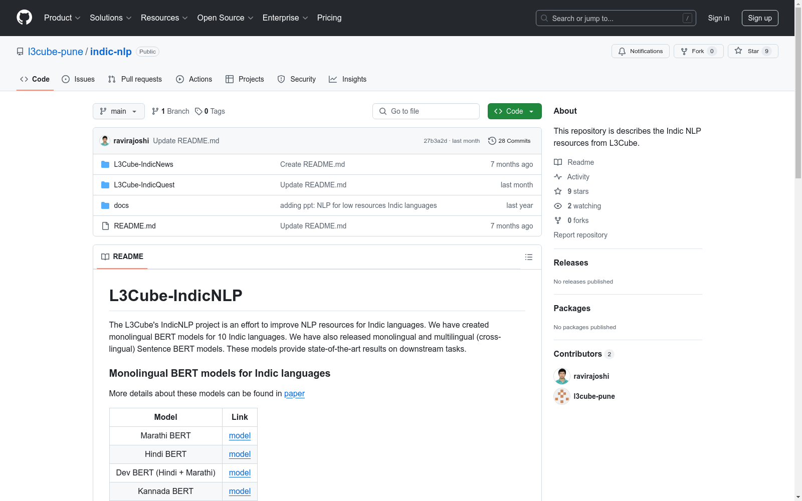View the 0 forks list
The height and width of the screenshot is (501, 802).
(x=571, y=220)
